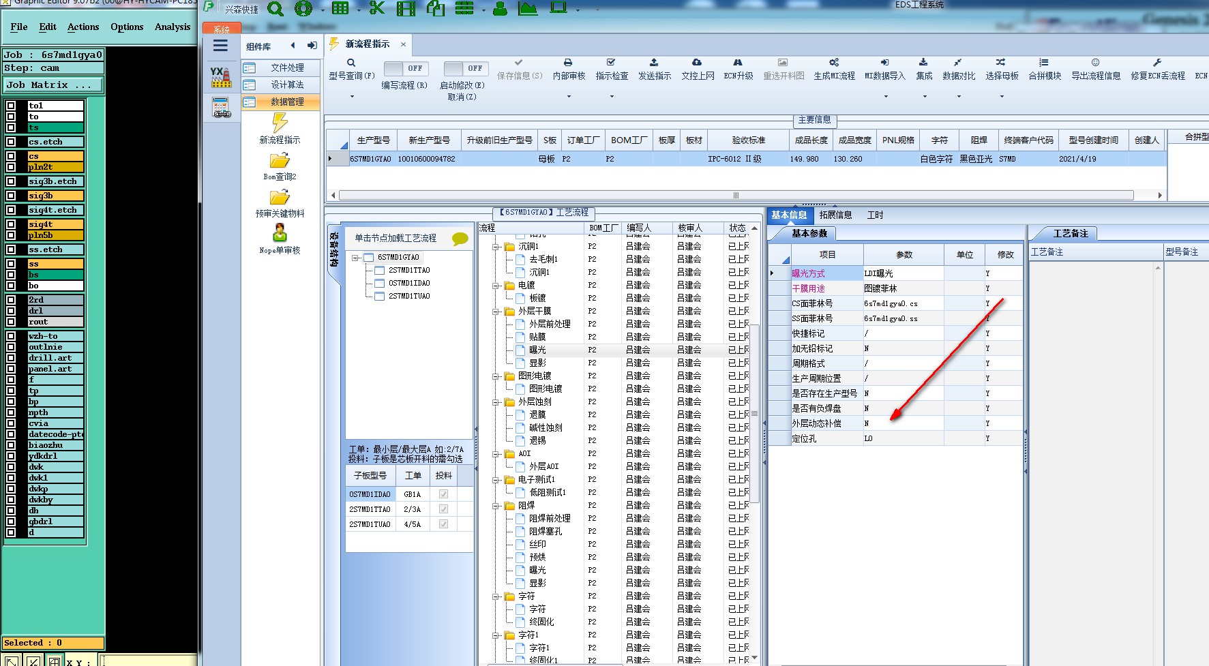Click 文件处理 component button
Screen dimensions: 1209x666
[x=281, y=68]
